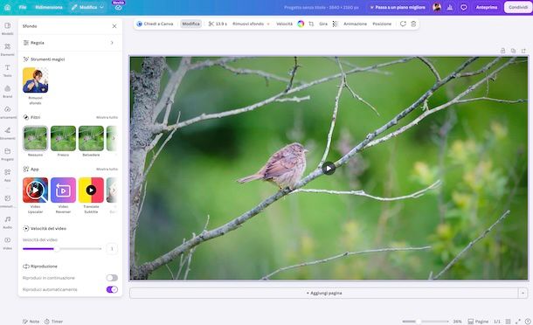The image size is (533, 325).
Task: Open the Video sidebar icon
Action: coord(8,244)
